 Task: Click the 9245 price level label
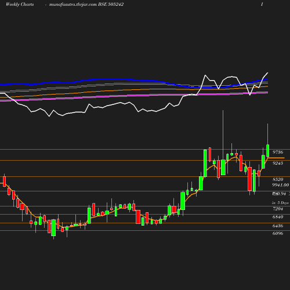coord(278,163)
